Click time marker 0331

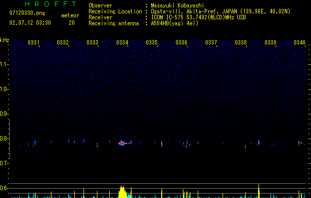click(x=34, y=42)
